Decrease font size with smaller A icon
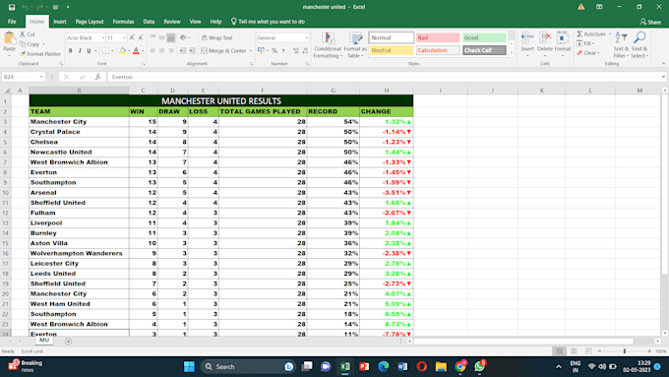Image resolution: width=669 pixels, height=377 pixels. [141, 37]
